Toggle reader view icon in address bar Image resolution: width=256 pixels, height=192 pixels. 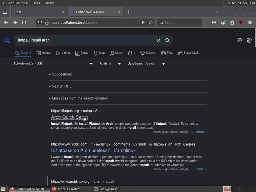coord(144,22)
